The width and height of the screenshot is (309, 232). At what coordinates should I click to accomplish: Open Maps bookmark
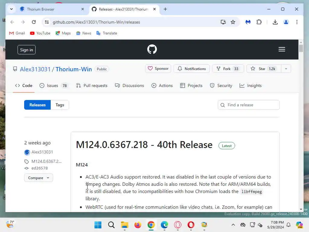tap(63, 33)
